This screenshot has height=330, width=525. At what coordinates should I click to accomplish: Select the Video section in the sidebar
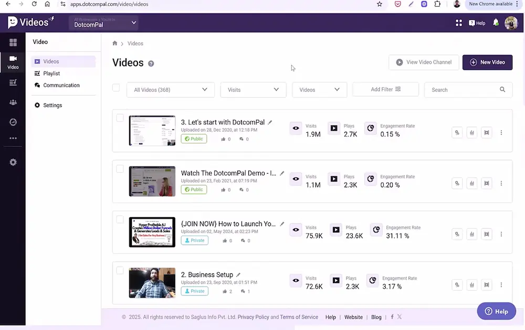[x=13, y=62]
